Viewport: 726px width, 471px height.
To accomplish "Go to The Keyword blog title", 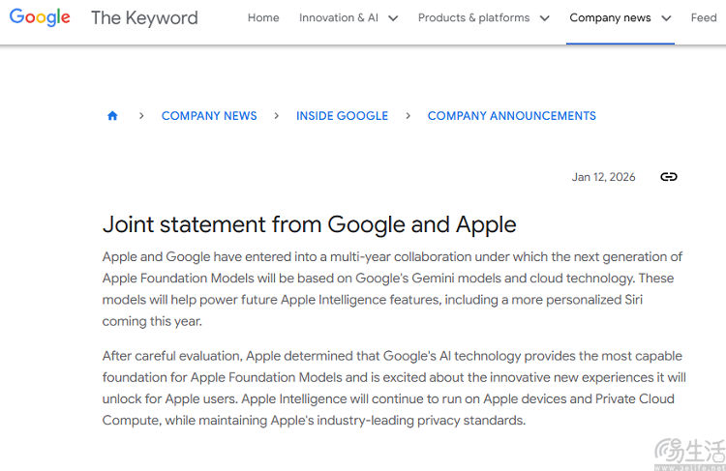I will [x=144, y=17].
